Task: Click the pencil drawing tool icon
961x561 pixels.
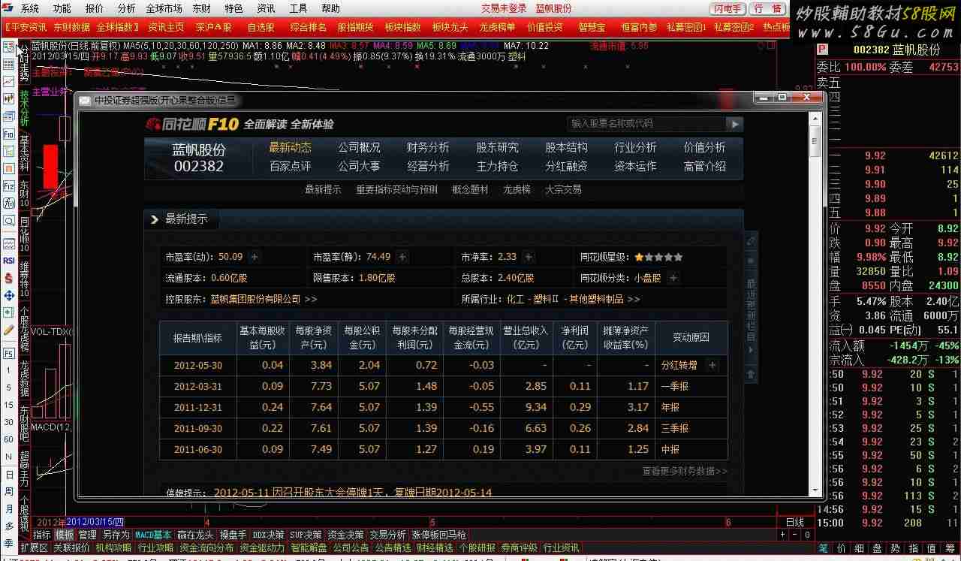Action: [x=9, y=330]
